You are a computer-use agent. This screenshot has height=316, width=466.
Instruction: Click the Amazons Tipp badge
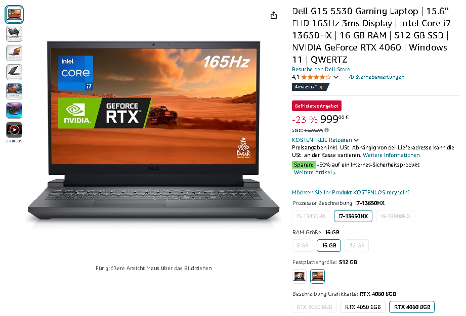click(x=310, y=87)
